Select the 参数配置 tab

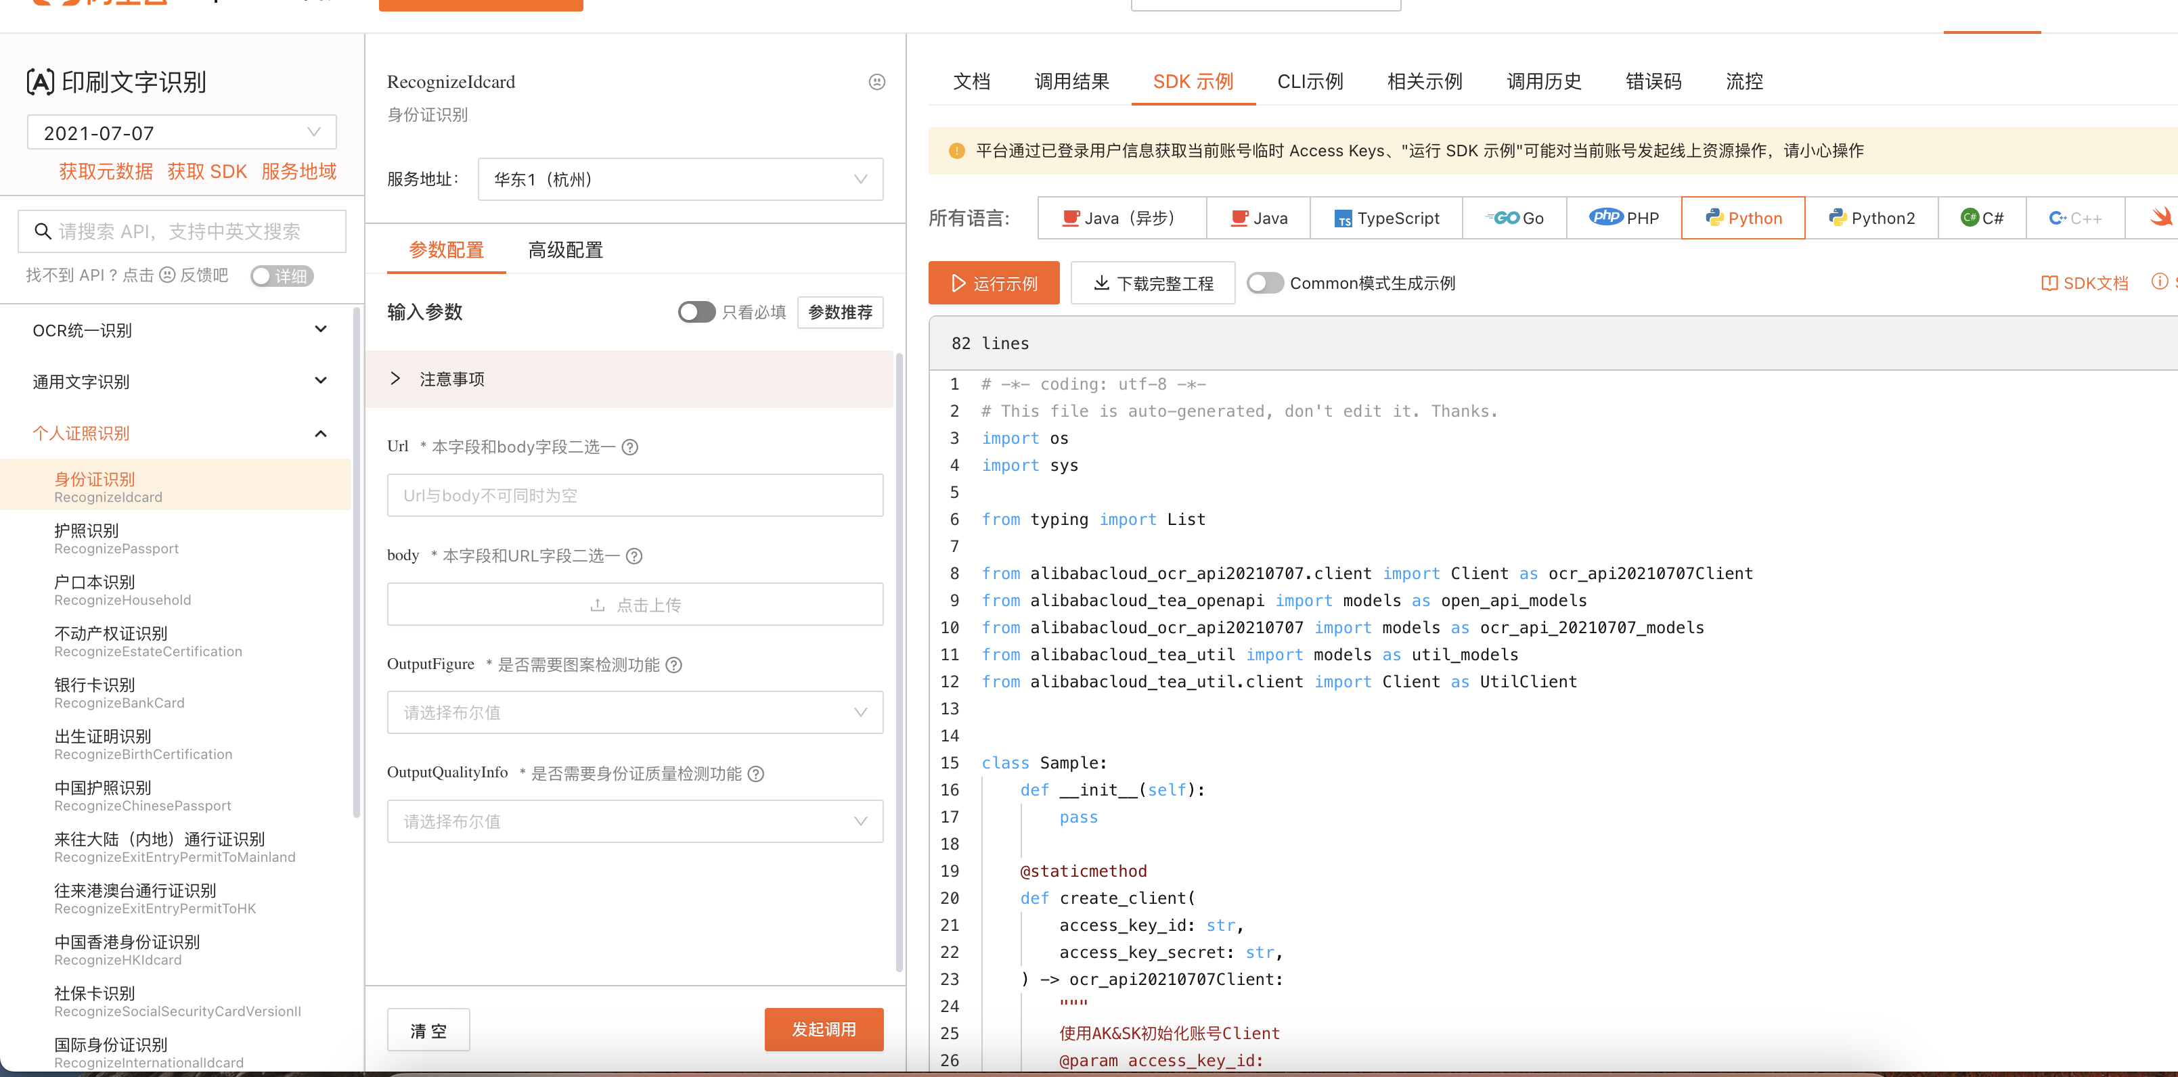click(447, 250)
